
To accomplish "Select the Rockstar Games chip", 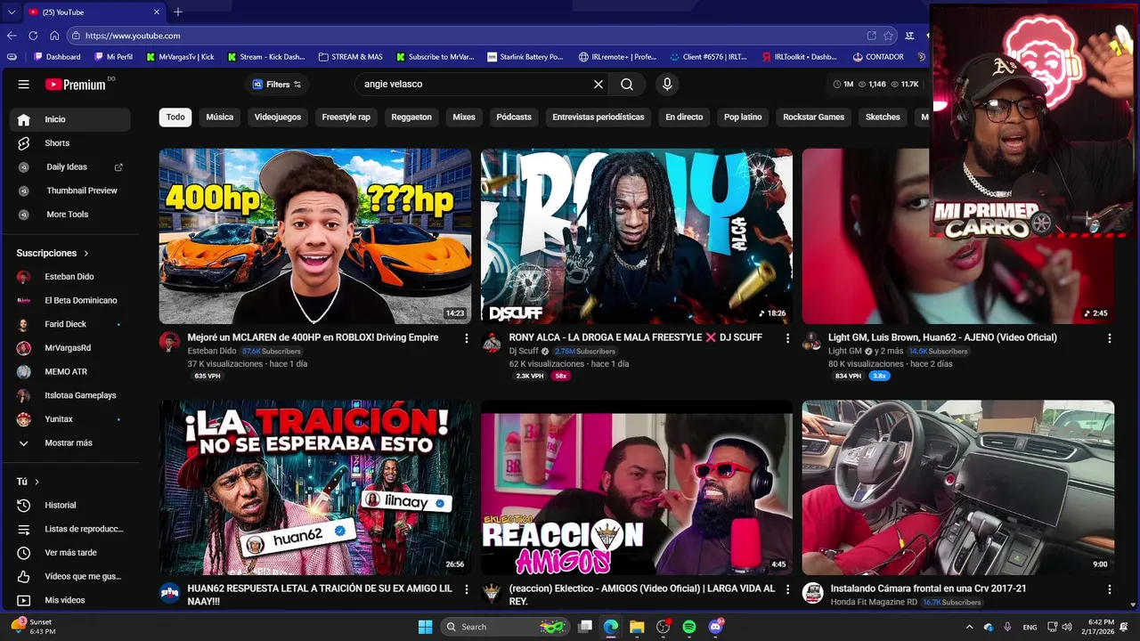I will coord(814,118).
